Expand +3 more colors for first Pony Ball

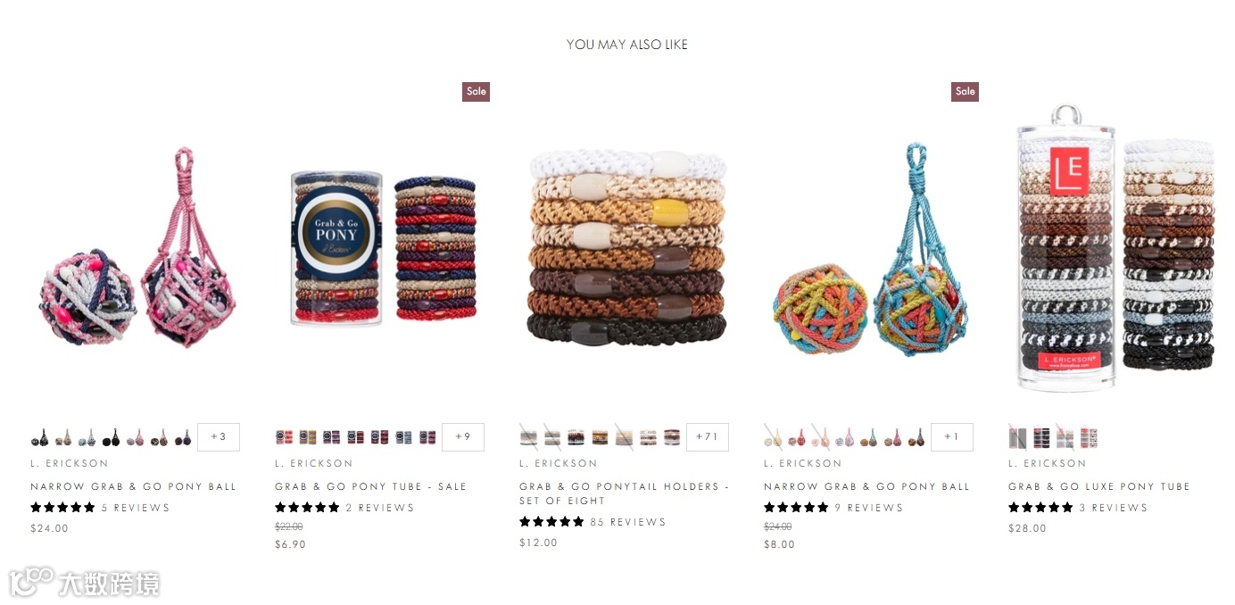219,437
